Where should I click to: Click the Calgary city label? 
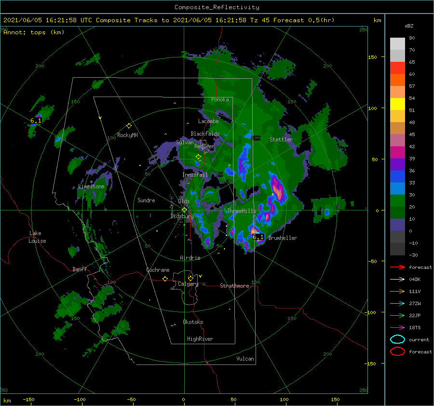coord(188,284)
